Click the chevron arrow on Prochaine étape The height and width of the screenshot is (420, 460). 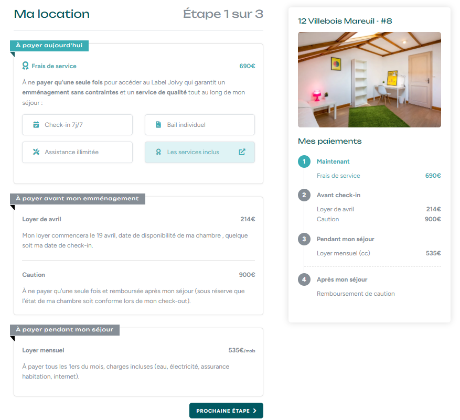(254, 411)
